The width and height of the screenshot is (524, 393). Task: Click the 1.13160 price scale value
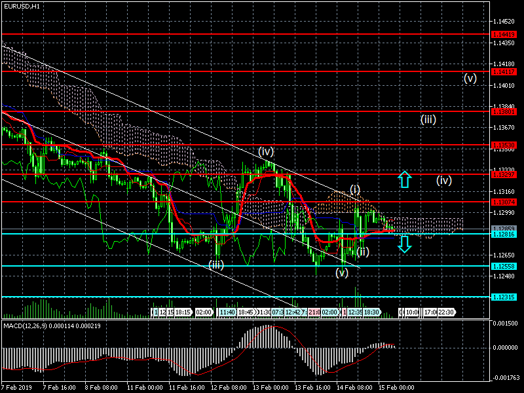[504, 192]
